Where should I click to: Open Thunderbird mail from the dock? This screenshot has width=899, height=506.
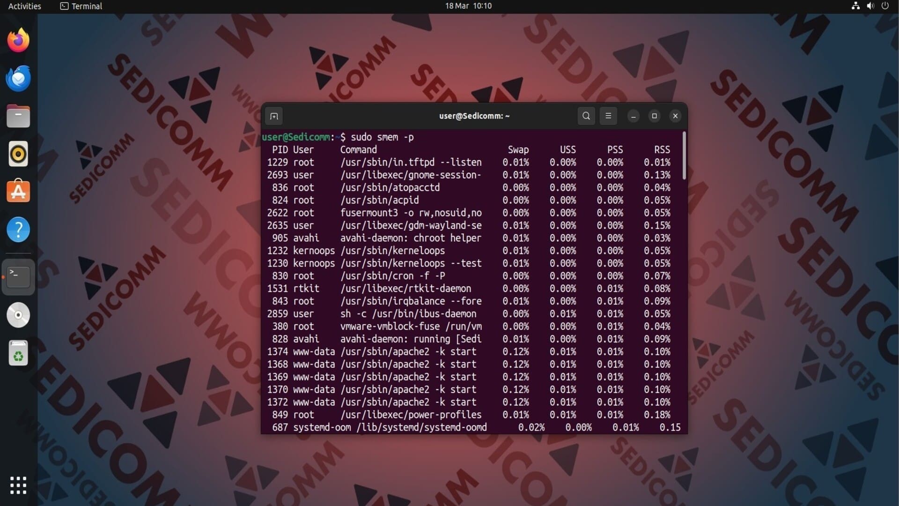(x=18, y=78)
